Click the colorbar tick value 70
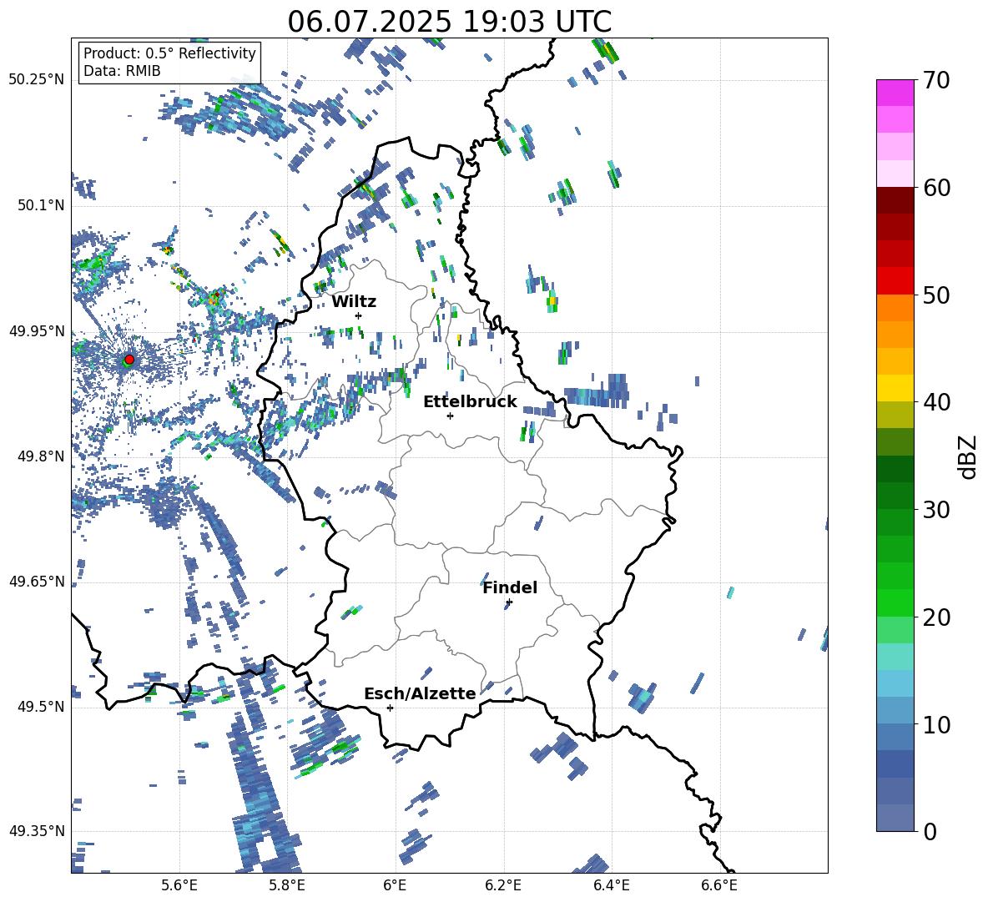This screenshot has width=988, height=902. tap(936, 80)
